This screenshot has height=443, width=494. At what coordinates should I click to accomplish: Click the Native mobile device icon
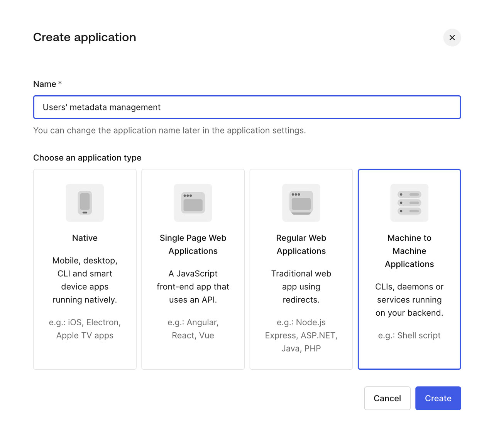click(x=85, y=203)
